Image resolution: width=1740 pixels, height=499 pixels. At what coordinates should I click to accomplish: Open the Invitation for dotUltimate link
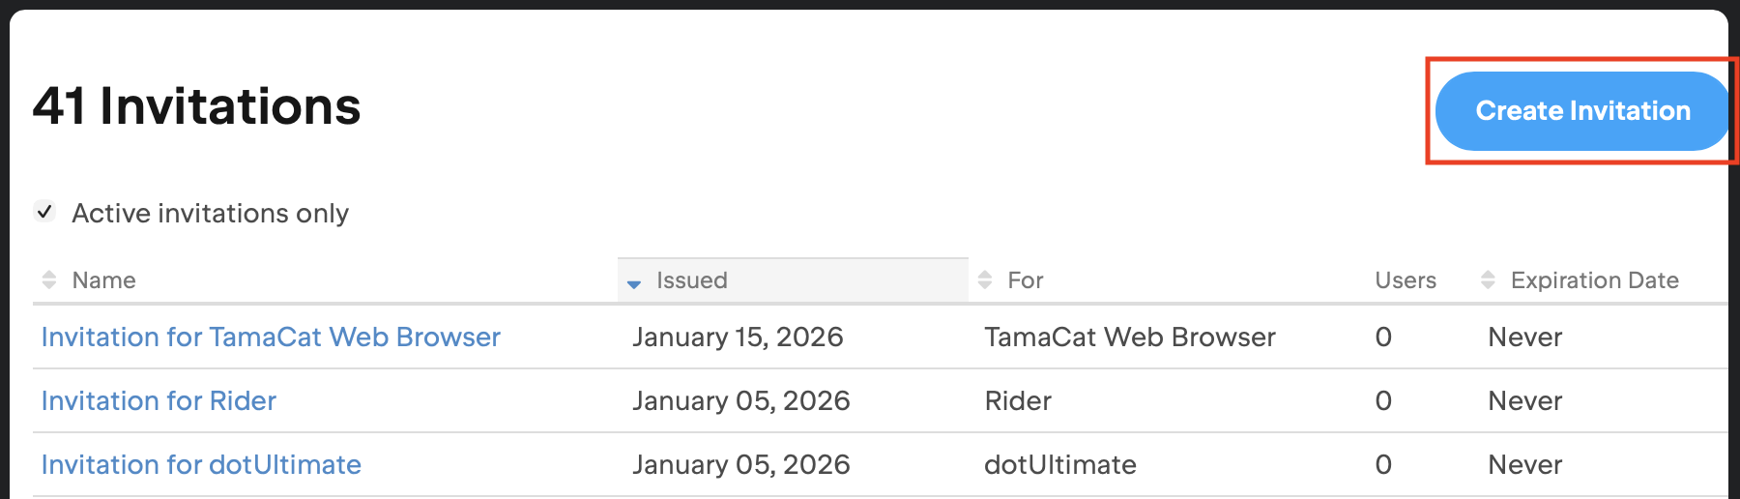pyautogui.click(x=201, y=464)
